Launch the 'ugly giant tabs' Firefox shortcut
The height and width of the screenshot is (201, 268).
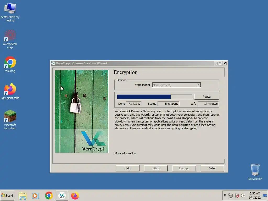click(x=10, y=91)
